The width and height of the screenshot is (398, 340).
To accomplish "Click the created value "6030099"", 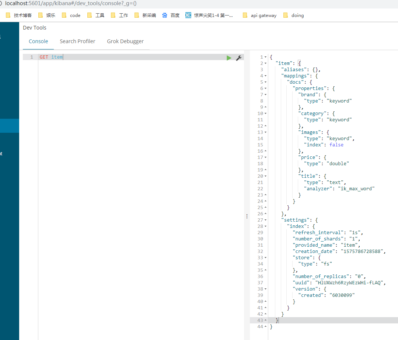I will coord(342,295).
